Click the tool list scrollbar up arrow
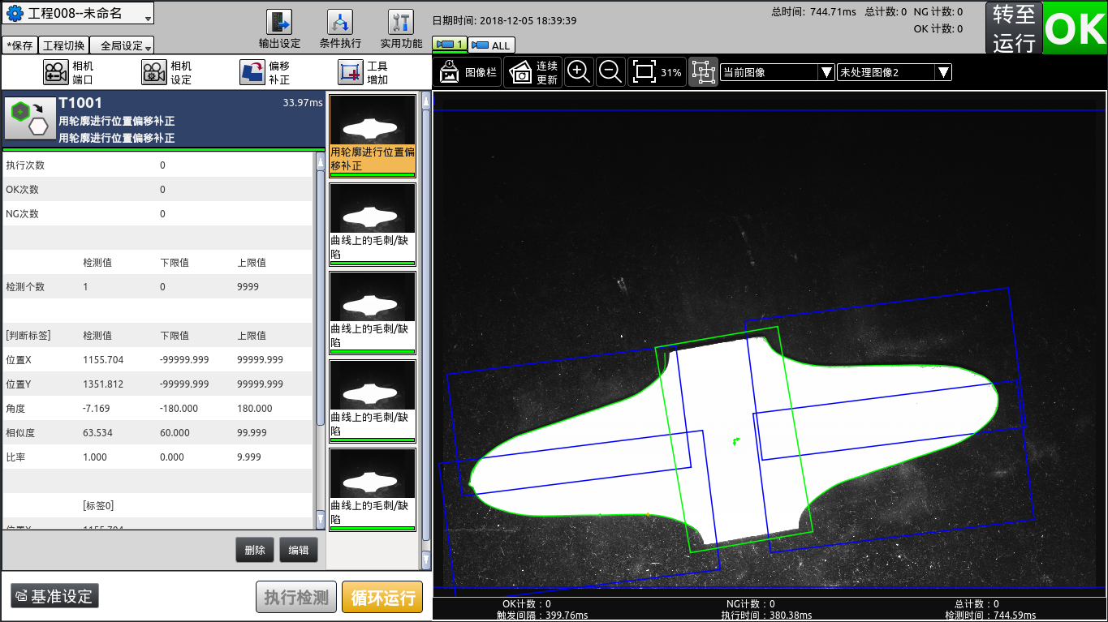This screenshot has height=622, width=1108. click(425, 101)
